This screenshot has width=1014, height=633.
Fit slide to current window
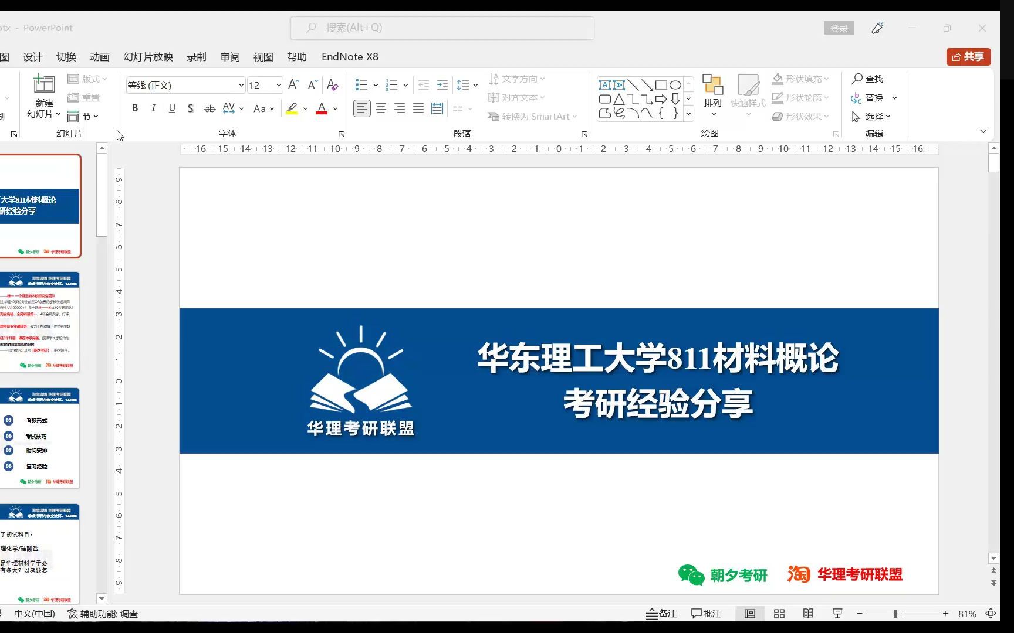click(991, 614)
